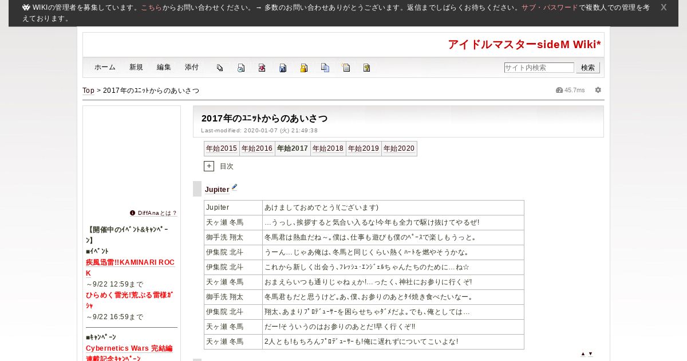Click the padlock freeze page icon

[304, 68]
